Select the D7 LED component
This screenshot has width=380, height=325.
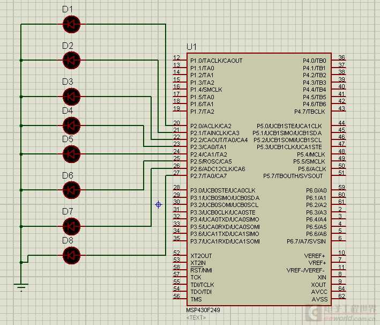71,226
